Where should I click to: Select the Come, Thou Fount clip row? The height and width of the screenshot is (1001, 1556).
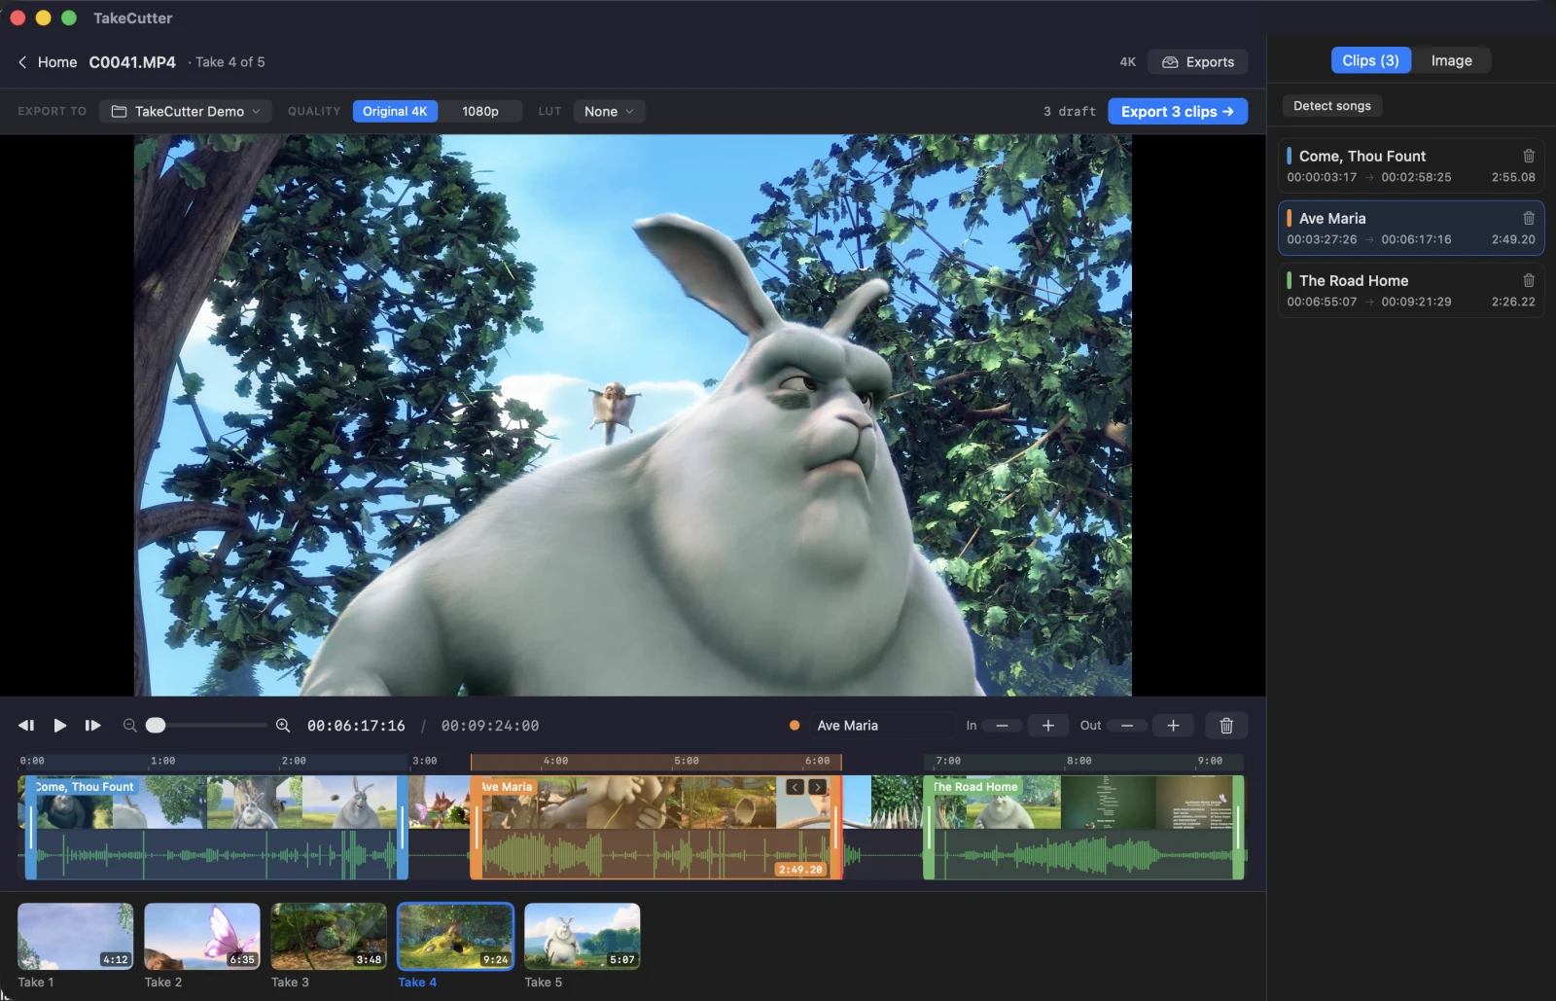pyautogui.click(x=1411, y=165)
